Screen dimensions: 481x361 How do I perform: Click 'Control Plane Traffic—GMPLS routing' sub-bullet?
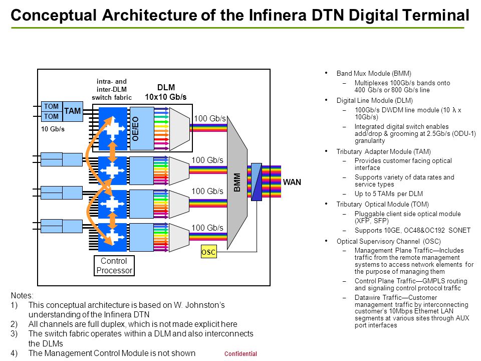click(411, 285)
